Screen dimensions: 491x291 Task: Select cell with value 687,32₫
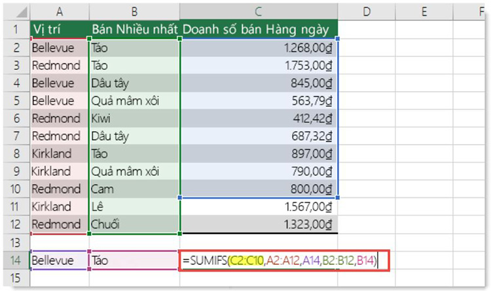(259, 136)
